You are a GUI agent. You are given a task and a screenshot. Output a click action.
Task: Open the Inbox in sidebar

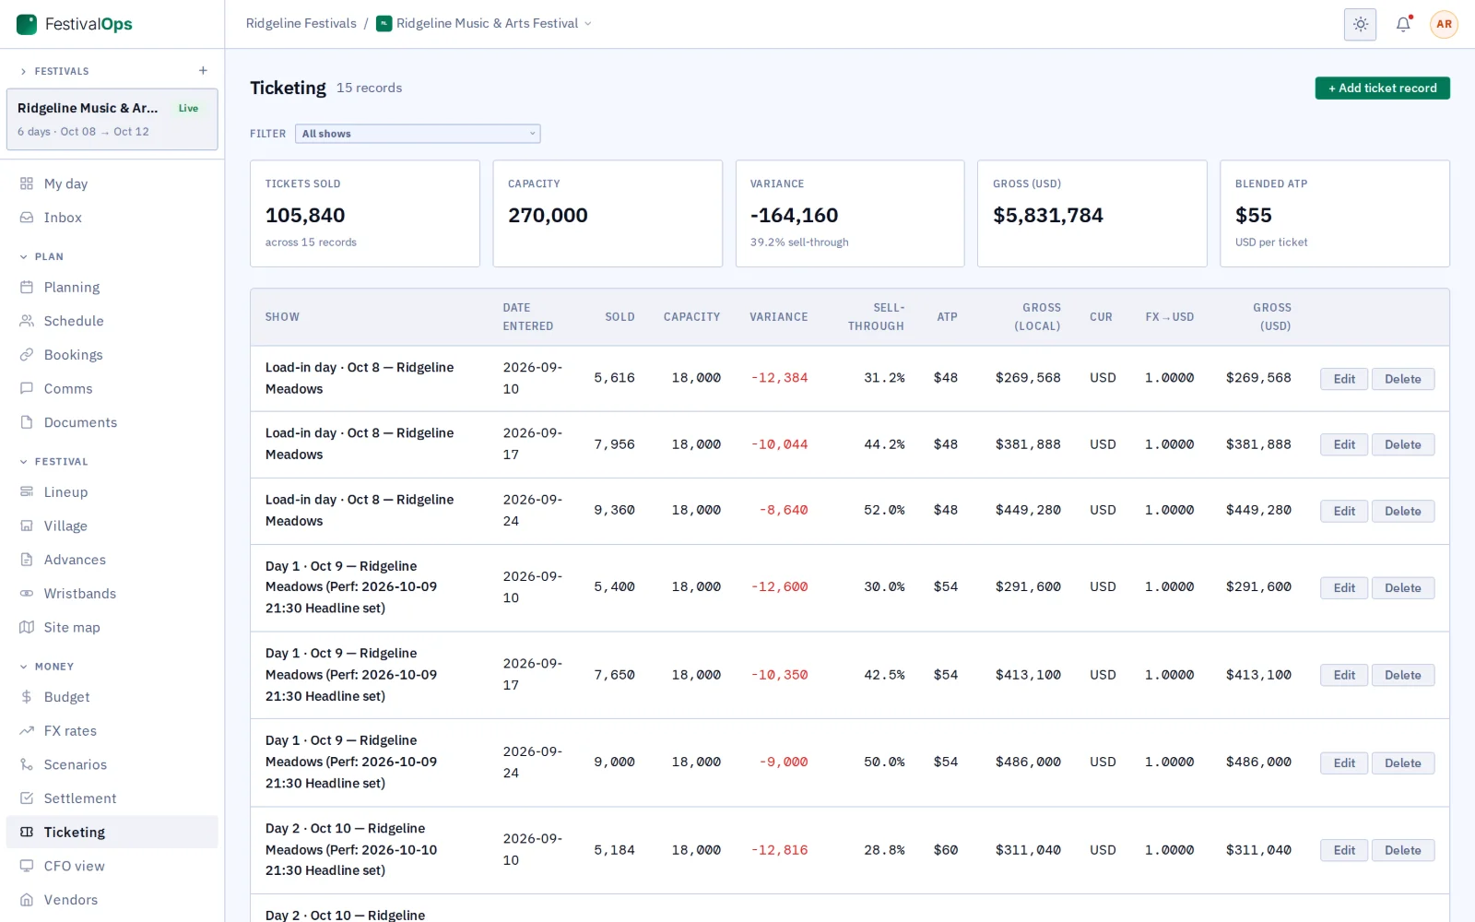[112, 218]
